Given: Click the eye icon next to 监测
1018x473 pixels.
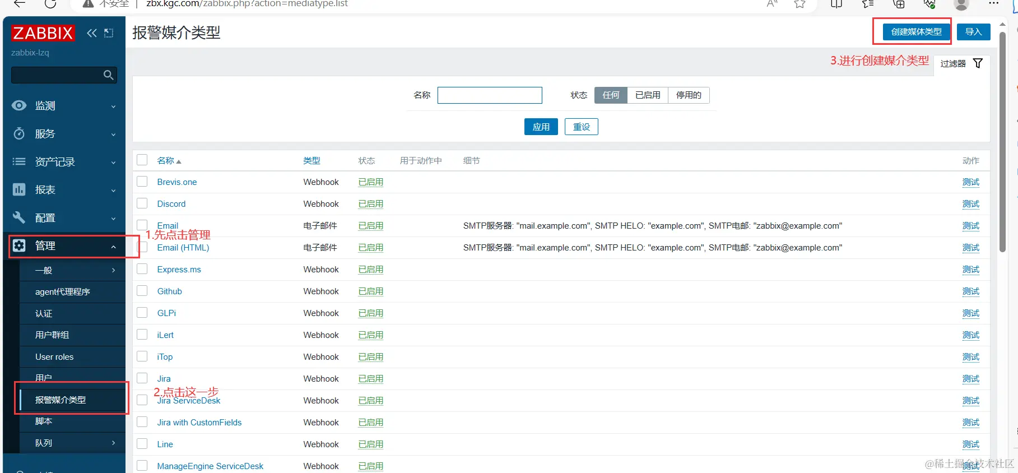Looking at the screenshot, I should [x=19, y=105].
